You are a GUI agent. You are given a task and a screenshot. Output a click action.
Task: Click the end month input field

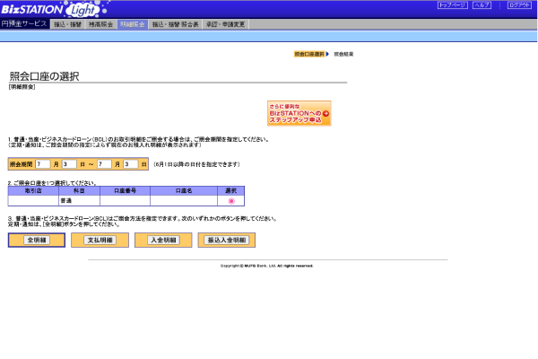pos(104,164)
